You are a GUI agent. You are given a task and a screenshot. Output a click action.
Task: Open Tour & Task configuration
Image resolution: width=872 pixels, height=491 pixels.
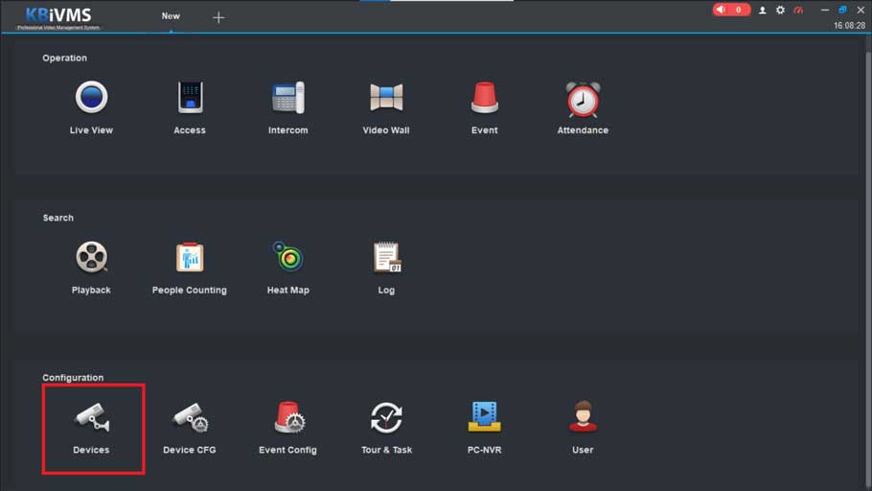click(x=386, y=419)
